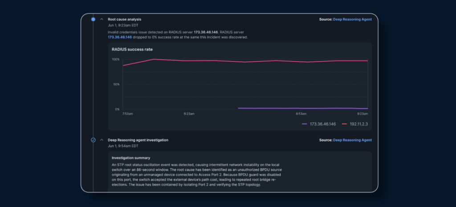456x207 pixels.
Task: Click the RADIUS success rate chart title
Action: [132, 50]
